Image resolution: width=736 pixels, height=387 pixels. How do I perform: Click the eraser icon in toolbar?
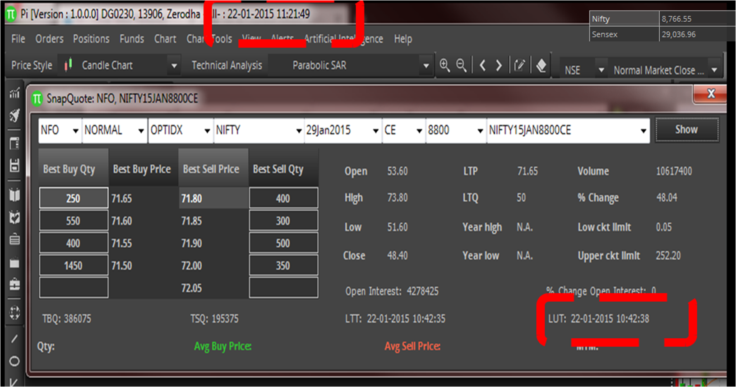click(x=541, y=66)
